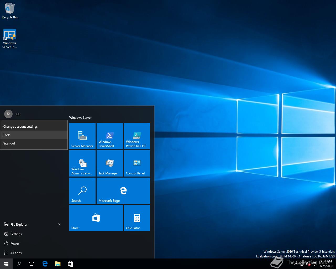
Task: Click the Rob user account avatar
Action: [8, 114]
